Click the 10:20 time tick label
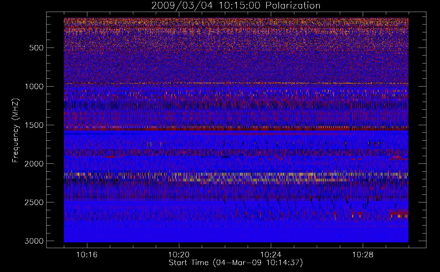 tap(179, 255)
